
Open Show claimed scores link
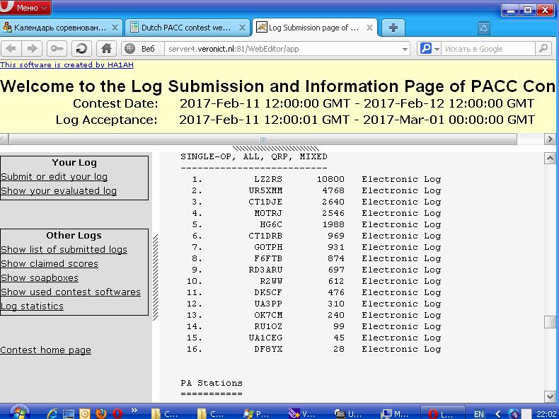coord(50,263)
